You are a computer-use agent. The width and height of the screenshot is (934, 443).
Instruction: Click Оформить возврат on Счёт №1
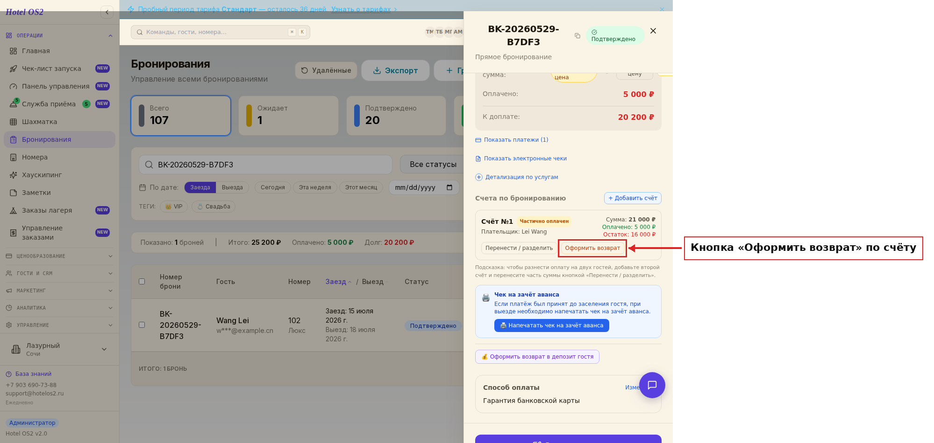point(592,248)
